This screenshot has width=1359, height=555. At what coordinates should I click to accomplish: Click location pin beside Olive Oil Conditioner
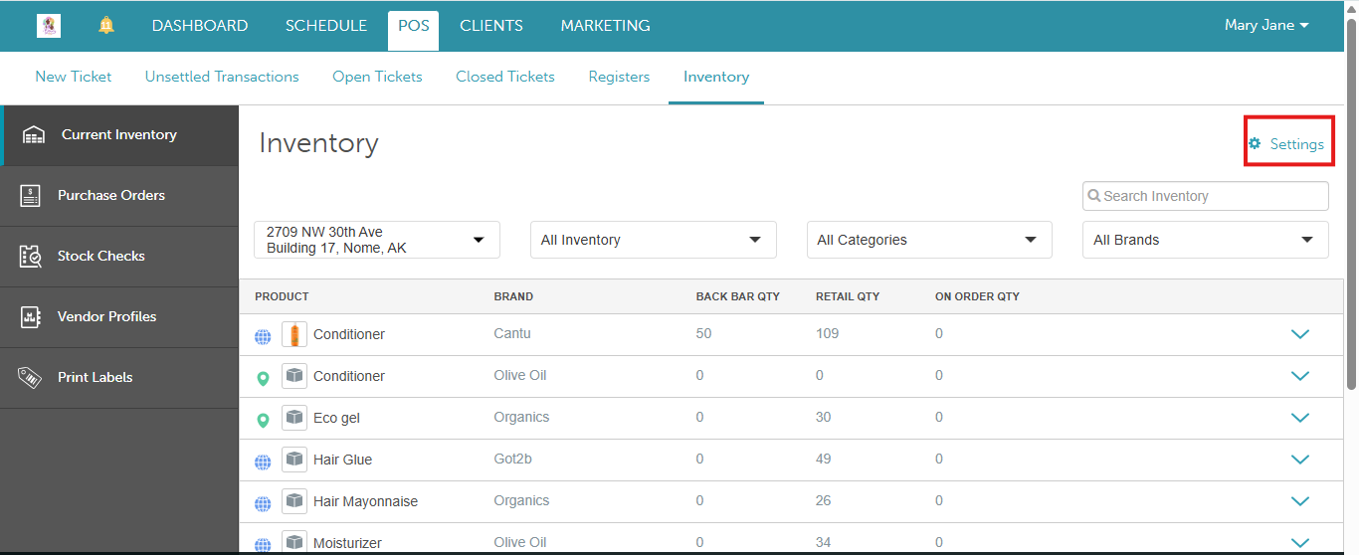pyautogui.click(x=263, y=378)
